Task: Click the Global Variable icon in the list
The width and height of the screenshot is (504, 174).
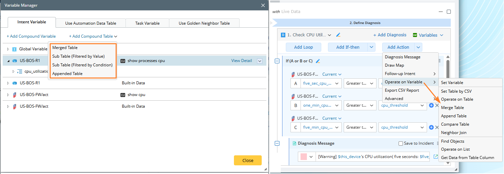Action: click(x=14, y=49)
